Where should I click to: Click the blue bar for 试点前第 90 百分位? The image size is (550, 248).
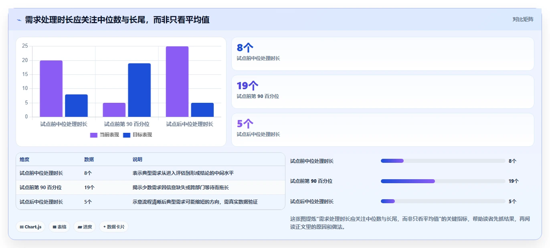(140, 90)
